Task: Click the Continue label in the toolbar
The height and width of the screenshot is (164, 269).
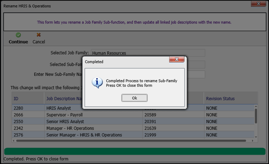Action: click(18, 42)
